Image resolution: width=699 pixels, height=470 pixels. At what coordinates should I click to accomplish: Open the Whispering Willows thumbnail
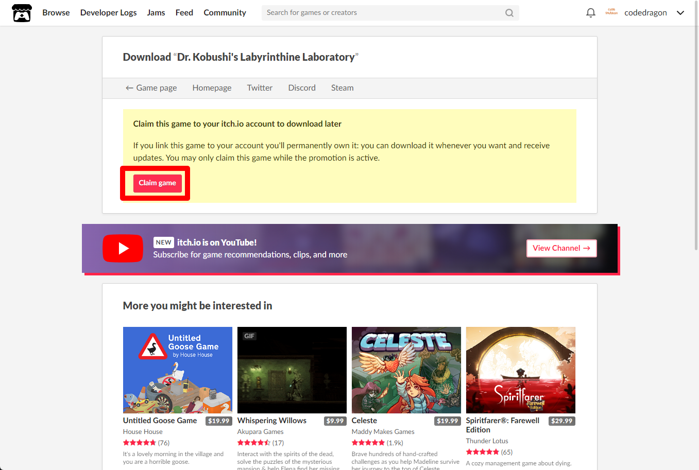(292, 370)
